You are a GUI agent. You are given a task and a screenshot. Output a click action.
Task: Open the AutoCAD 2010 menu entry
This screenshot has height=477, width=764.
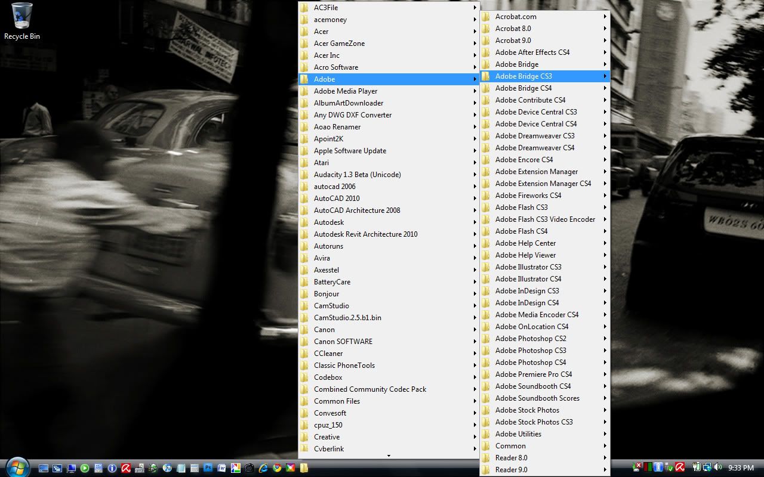point(389,199)
